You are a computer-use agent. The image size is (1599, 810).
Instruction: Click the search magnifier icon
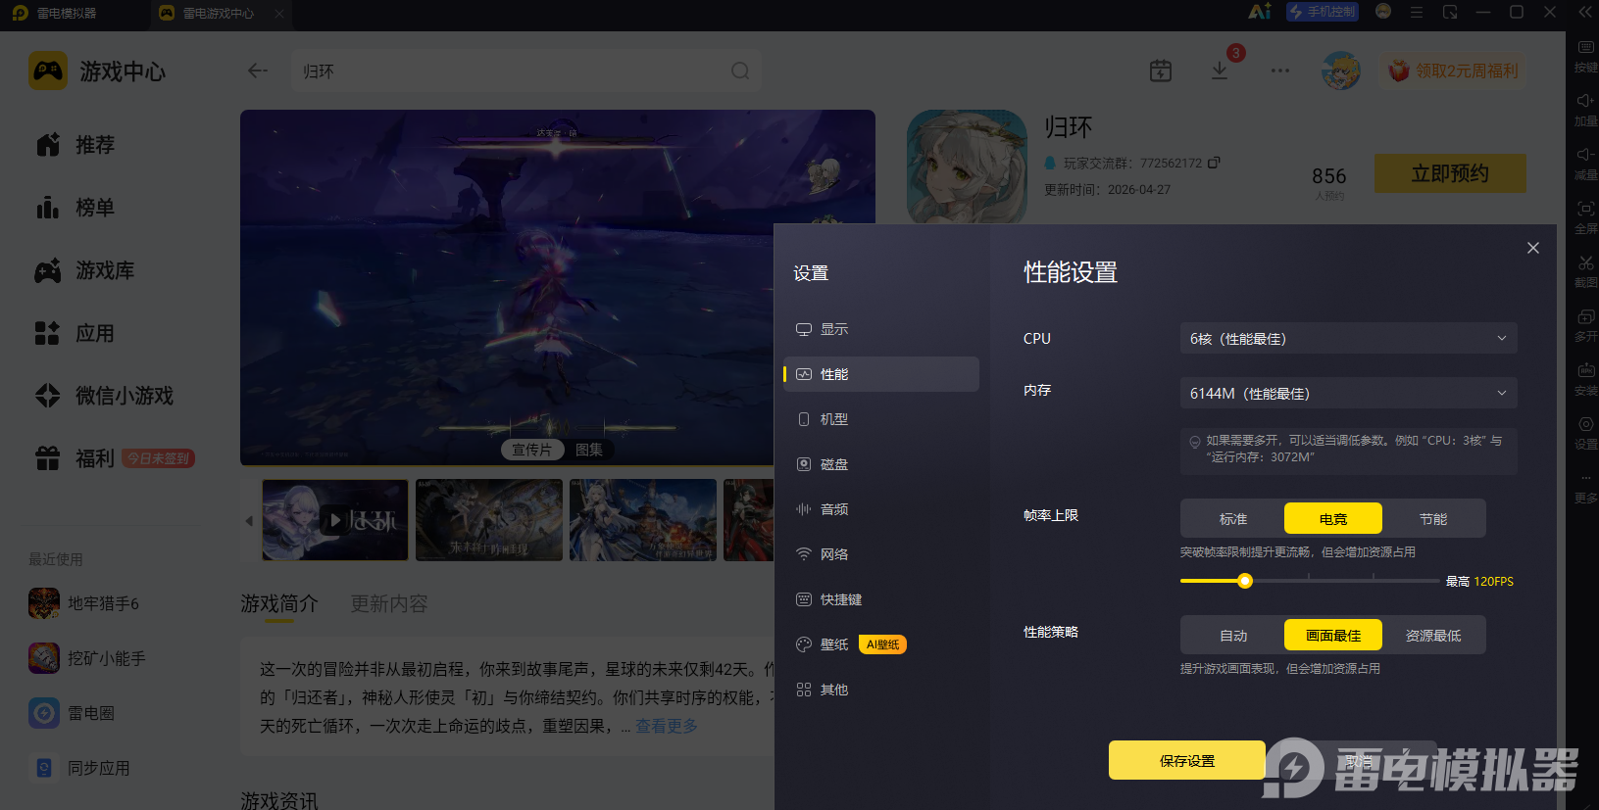(x=740, y=71)
